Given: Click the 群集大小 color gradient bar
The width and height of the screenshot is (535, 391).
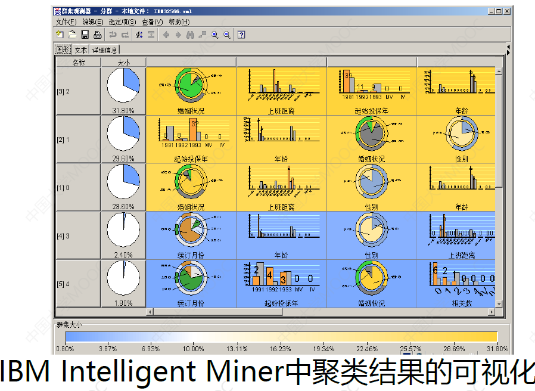Looking at the screenshot, I should click(x=281, y=337).
